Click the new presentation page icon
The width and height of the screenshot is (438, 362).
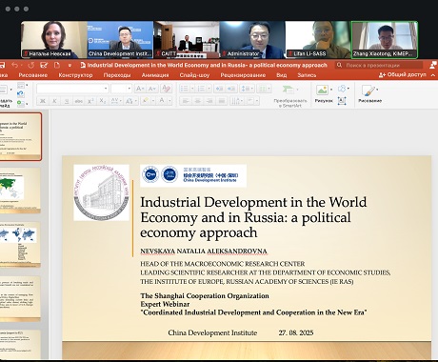click(x=57, y=65)
